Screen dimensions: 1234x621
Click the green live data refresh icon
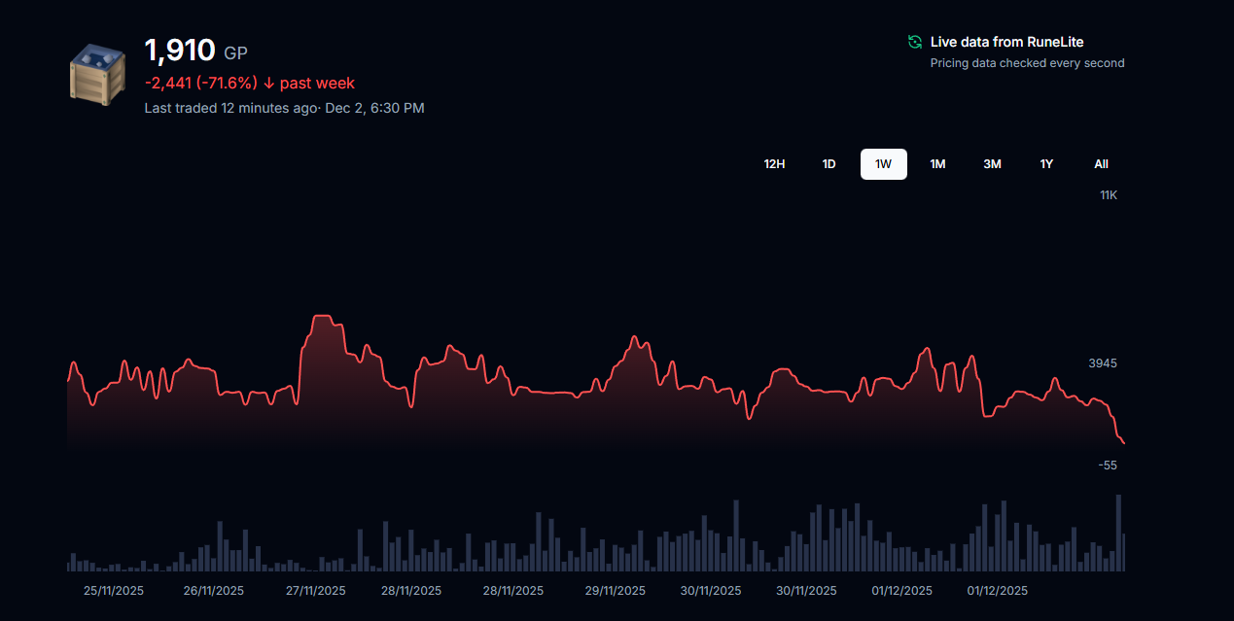914,42
